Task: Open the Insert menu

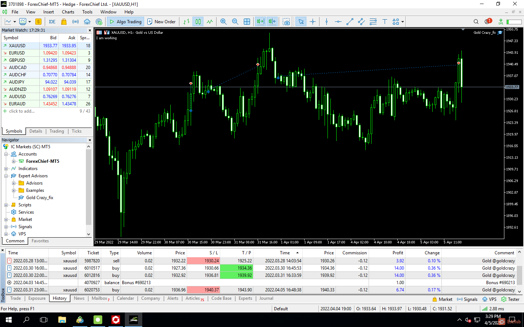Action: pos(48,12)
